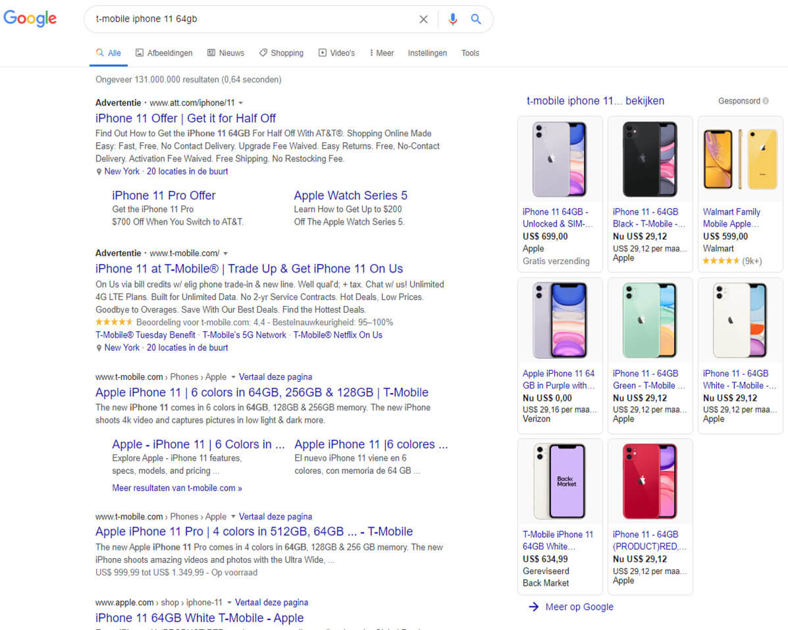Open iPhone 11 Offer Half Off ad link
The height and width of the screenshot is (630, 788).
(x=186, y=118)
